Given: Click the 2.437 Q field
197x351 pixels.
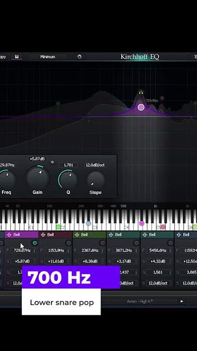Looking at the screenshot, I should 129,272.
